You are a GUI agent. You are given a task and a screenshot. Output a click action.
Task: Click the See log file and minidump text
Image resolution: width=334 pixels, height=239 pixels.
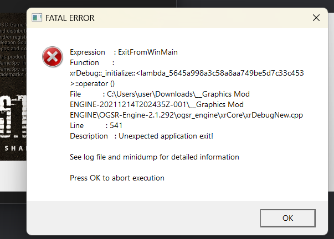tap(155, 157)
